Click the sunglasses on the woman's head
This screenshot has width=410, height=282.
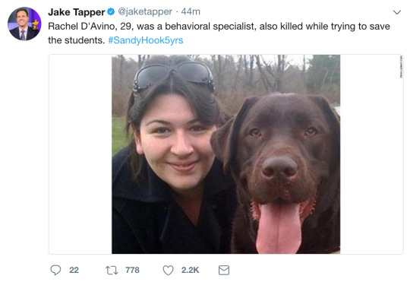[x=174, y=76]
